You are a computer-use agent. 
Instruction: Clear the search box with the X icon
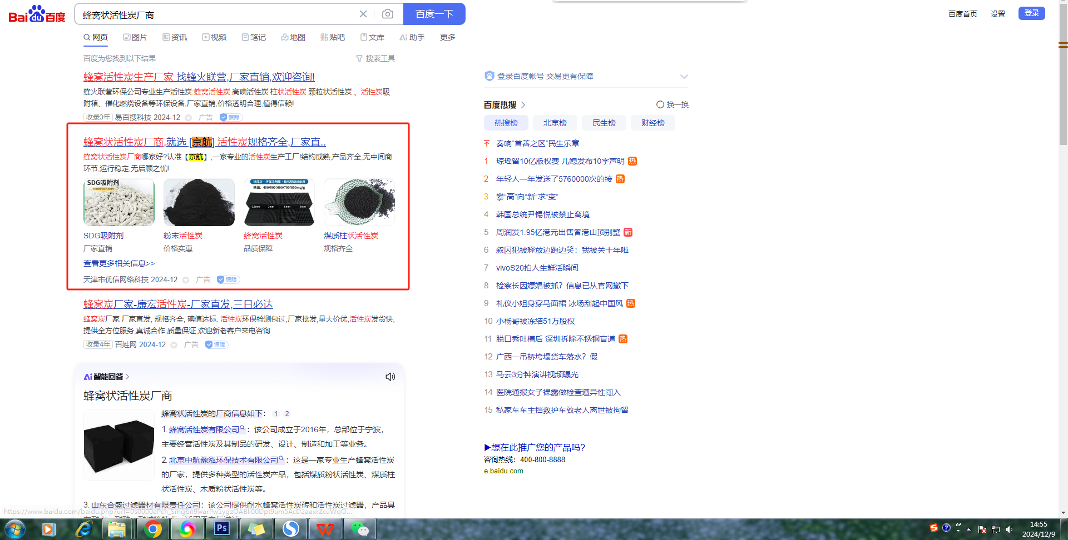pyautogui.click(x=363, y=14)
